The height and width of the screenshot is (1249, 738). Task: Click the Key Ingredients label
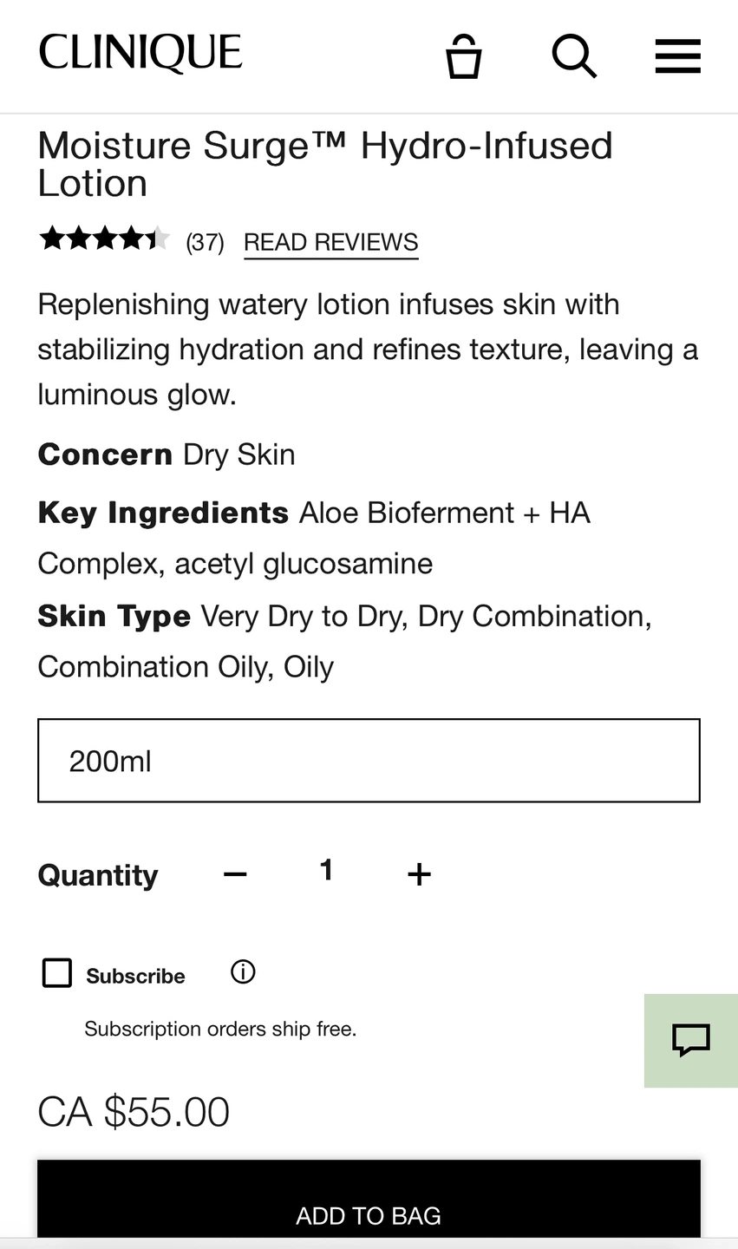tap(163, 513)
